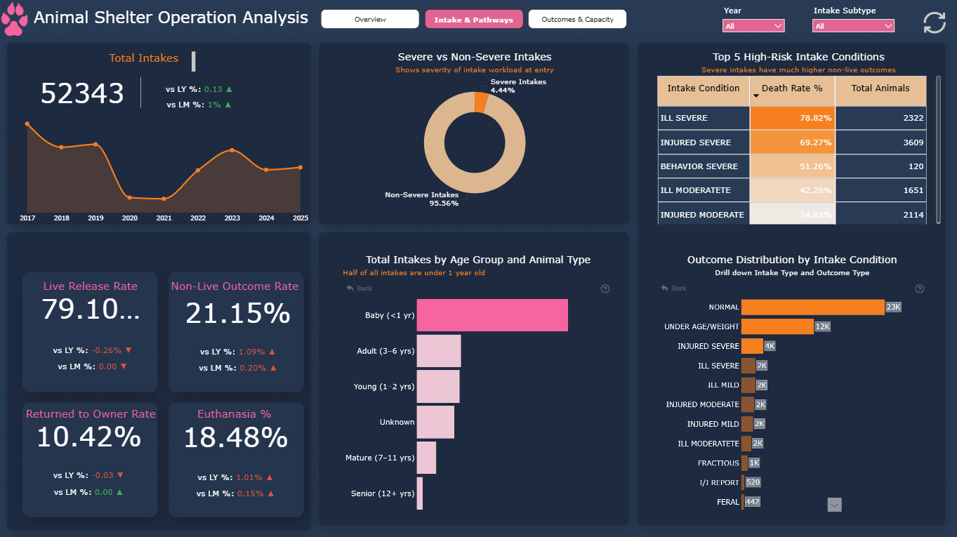Click the 1651 total animals cell
This screenshot has height=537, width=957.
coord(880,190)
